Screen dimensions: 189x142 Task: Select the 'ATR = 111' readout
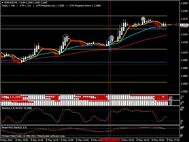[25, 5]
